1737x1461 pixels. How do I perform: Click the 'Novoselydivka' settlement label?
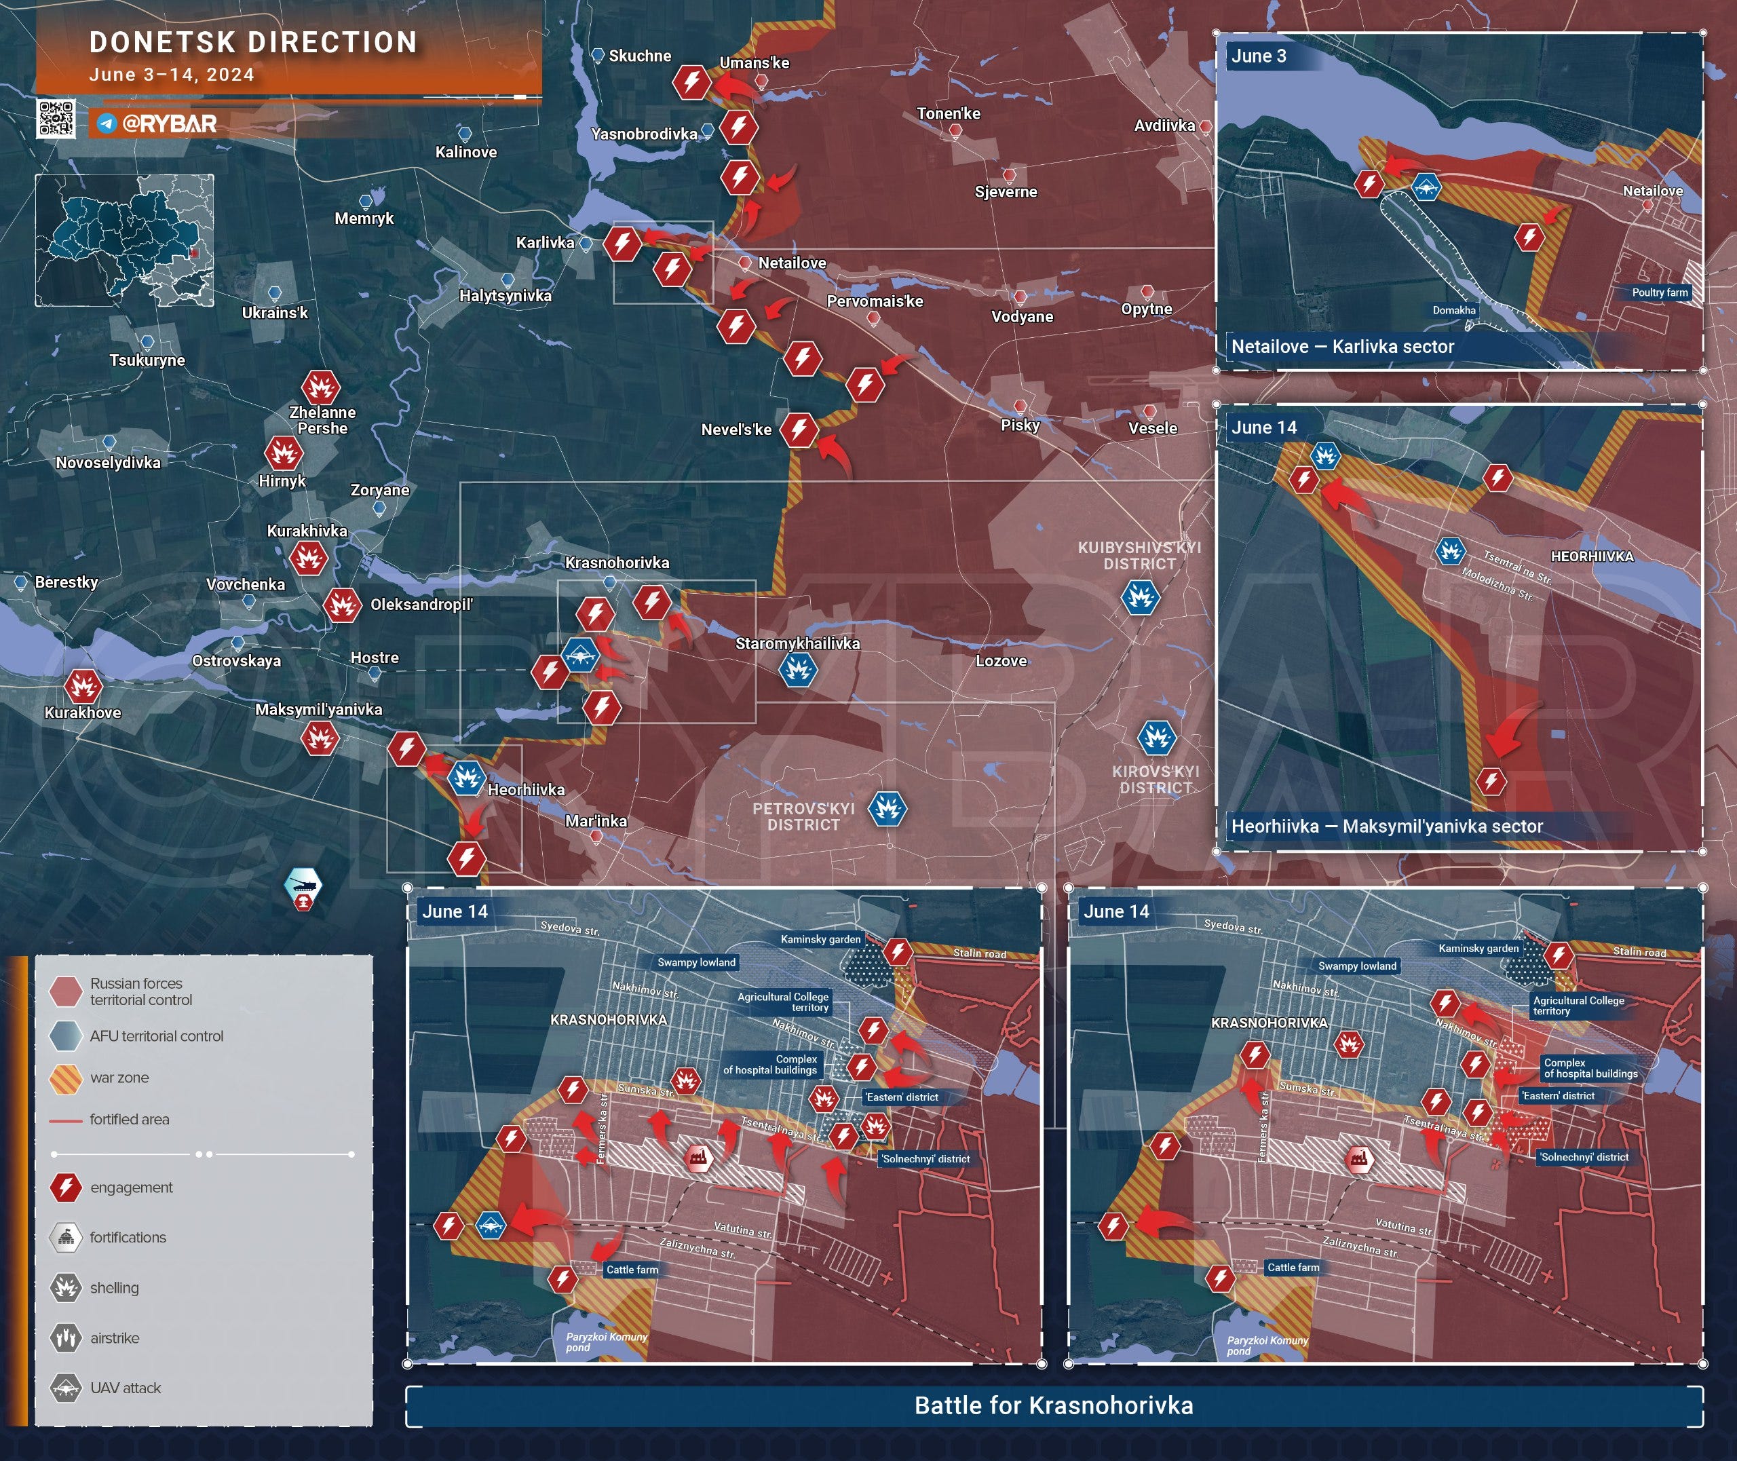click(x=108, y=463)
